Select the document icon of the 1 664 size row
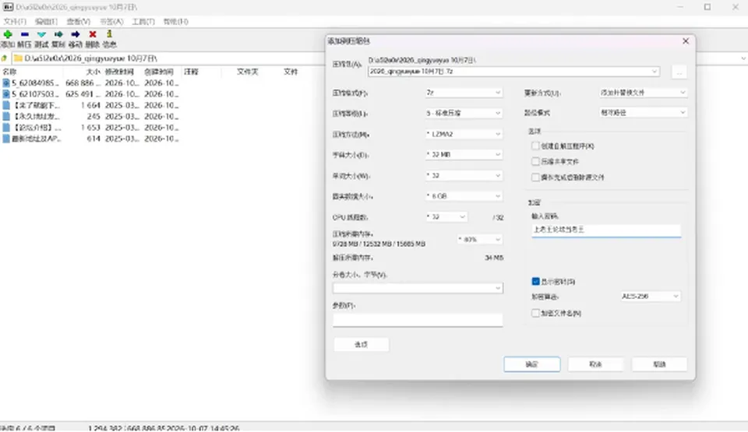748x432 pixels. coord(5,105)
